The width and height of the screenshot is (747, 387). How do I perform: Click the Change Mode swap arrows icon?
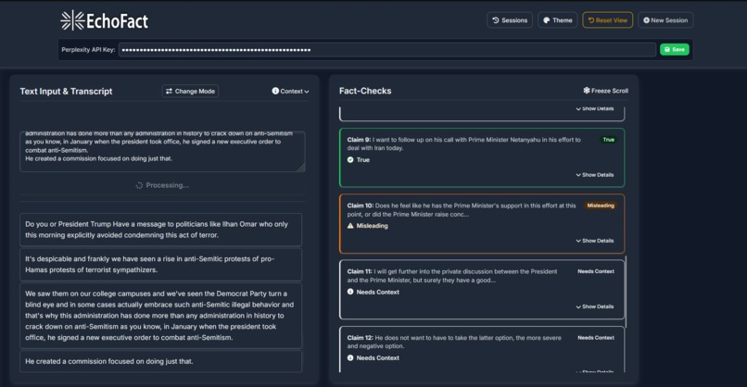click(169, 91)
